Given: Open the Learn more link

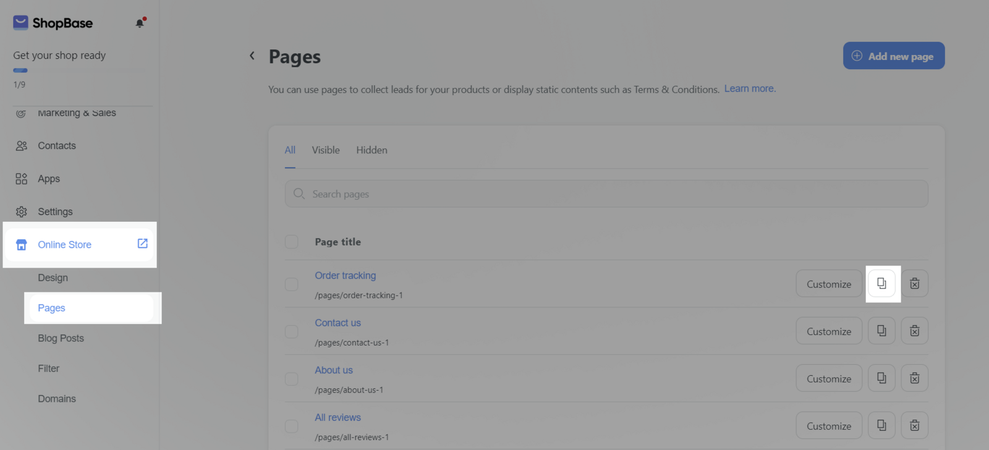Looking at the screenshot, I should [750, 89].
